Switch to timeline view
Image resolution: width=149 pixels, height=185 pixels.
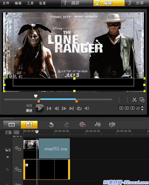[29, 125]
